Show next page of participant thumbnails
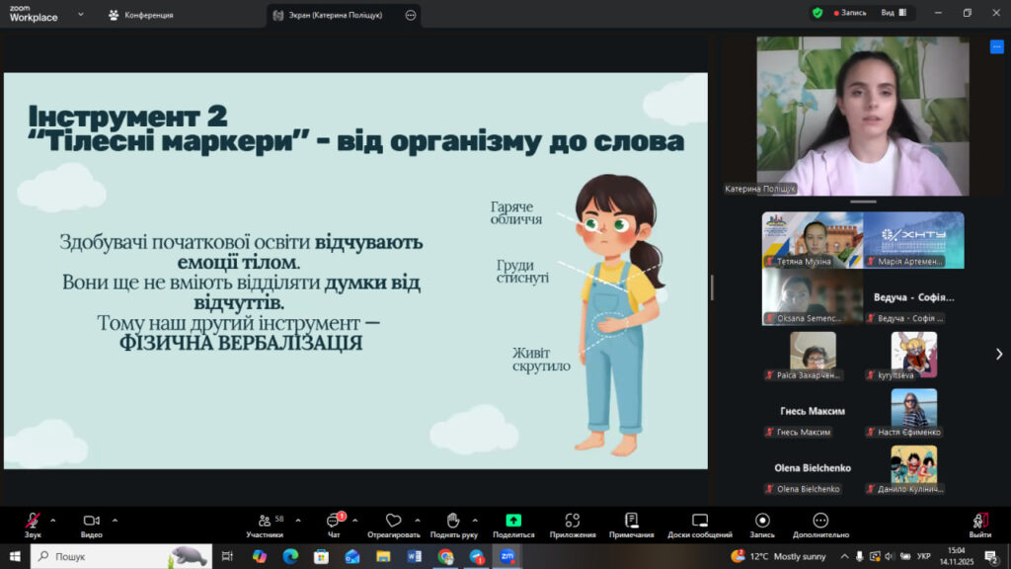 [998, 354]
